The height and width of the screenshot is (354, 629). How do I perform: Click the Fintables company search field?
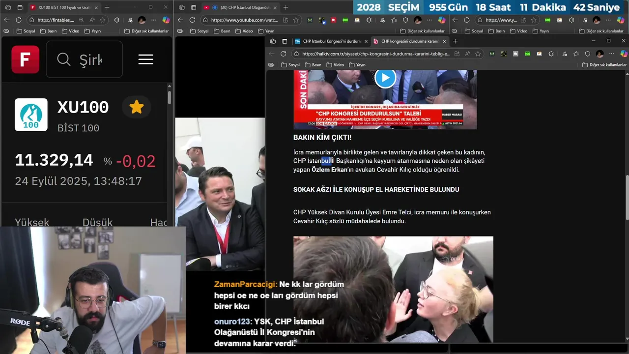84,59
